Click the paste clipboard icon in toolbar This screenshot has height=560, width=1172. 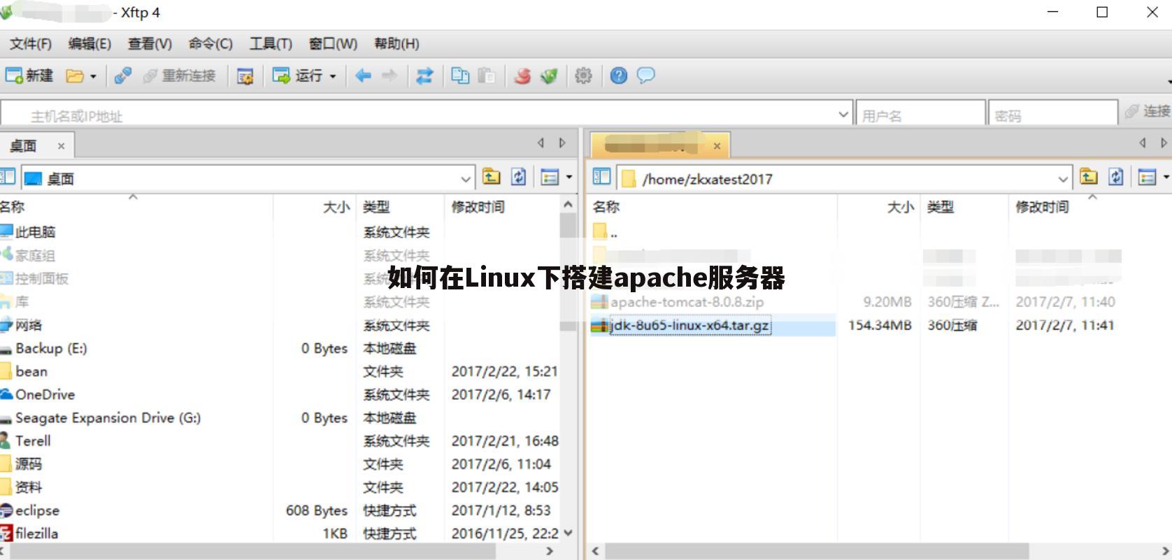(x=487, y=76)
